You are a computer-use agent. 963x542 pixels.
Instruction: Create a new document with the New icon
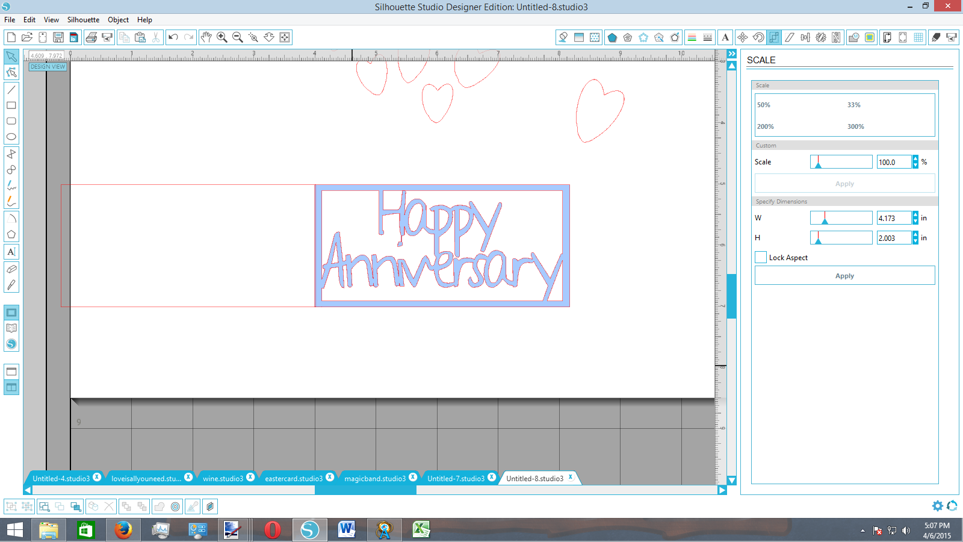coord(11,37)
